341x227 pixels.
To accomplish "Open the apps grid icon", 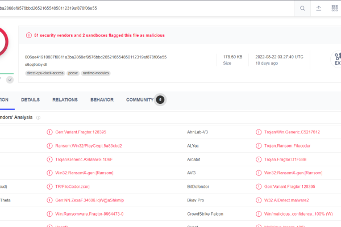I will click(x=335, y=9).
